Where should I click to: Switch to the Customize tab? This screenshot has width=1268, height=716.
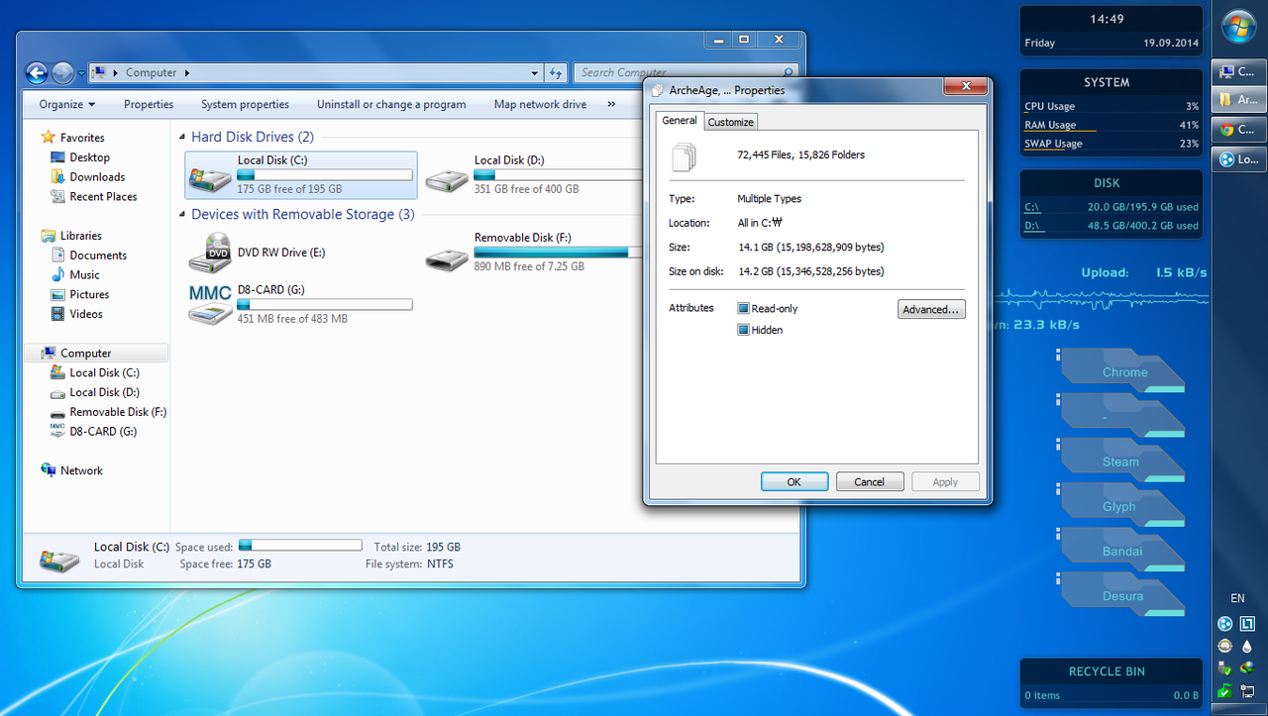tap(731, 122)
